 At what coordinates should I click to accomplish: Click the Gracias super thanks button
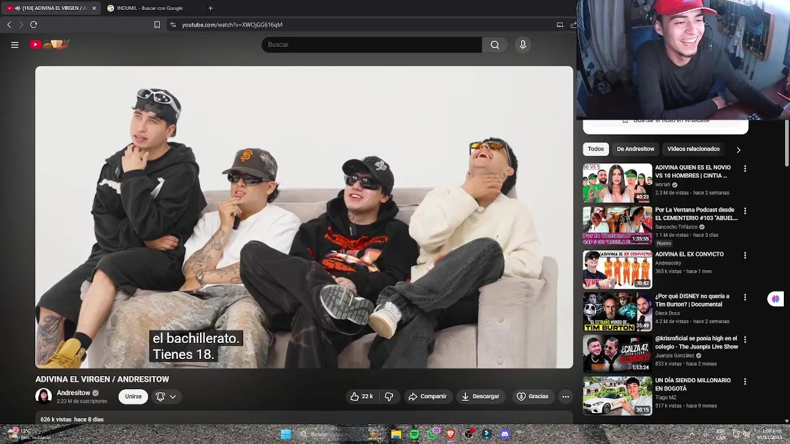pos(532,397)
